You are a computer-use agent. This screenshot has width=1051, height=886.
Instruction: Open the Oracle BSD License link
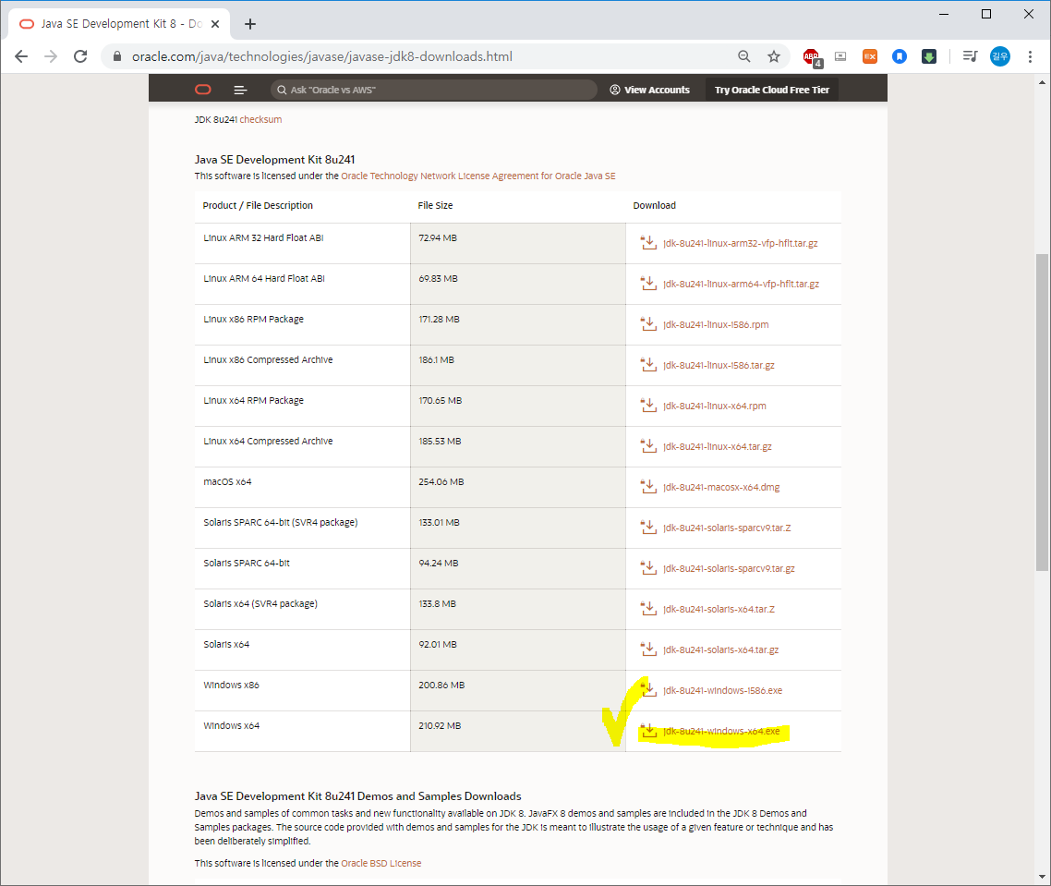click(x=381, y=863)
